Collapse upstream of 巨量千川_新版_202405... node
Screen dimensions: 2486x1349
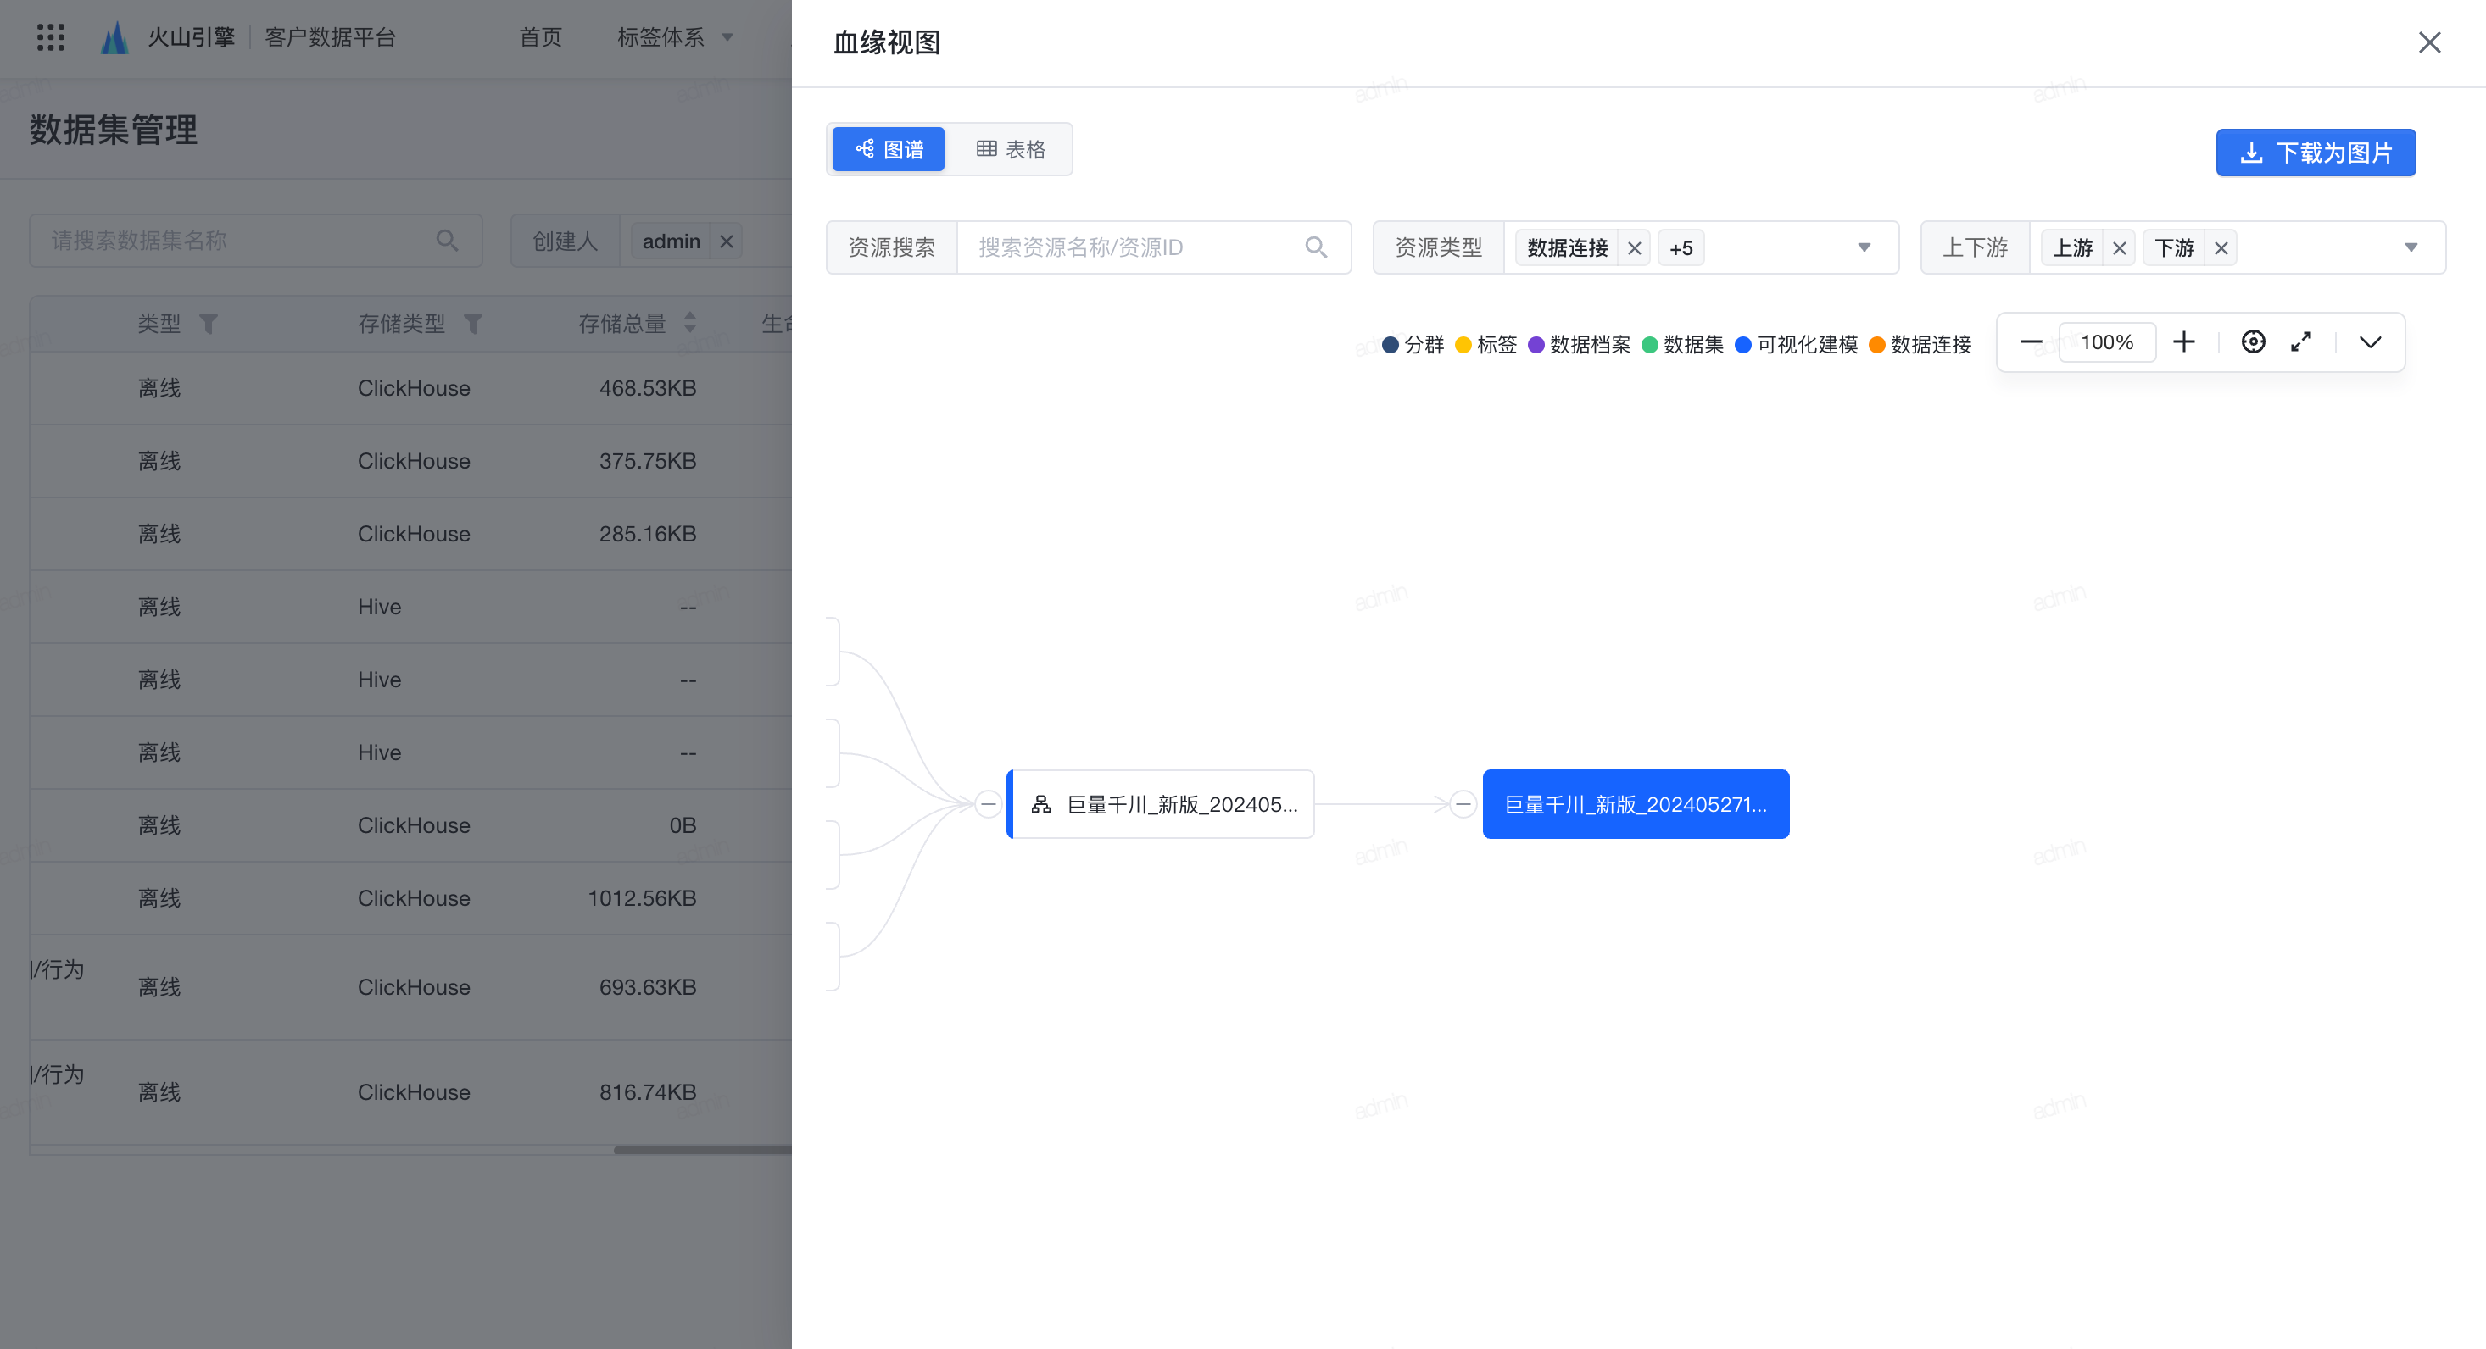(989, 804)
